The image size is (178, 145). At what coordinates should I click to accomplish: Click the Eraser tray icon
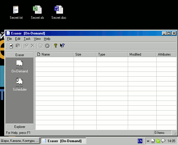click(x=153, y=141)
